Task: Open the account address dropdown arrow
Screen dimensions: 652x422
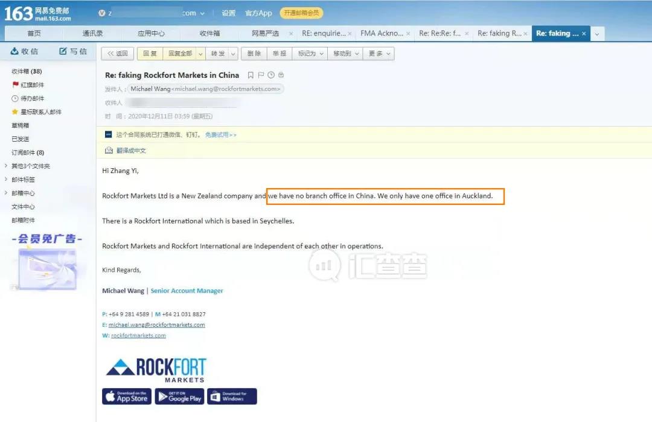Action: click(202, 13)
